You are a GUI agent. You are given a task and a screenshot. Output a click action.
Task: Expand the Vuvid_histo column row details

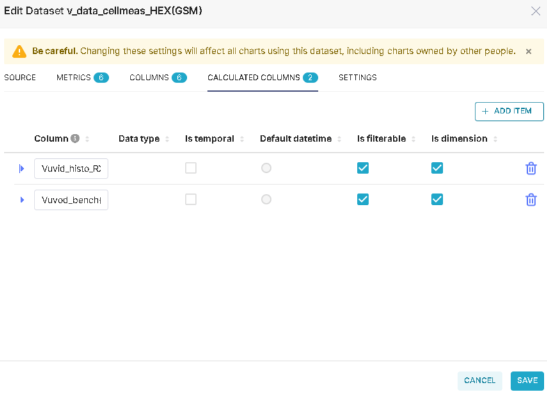(x=22, y=168)
